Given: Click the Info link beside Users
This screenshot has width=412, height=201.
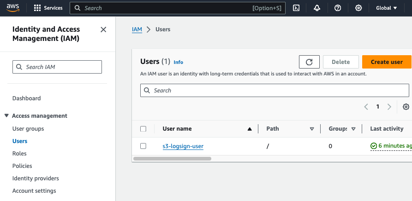Looking at the screenshot, I should pos(179,62).
